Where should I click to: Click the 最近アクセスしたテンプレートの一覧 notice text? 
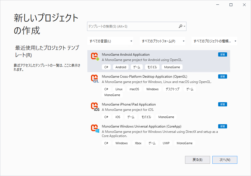(x=47, y=67)
